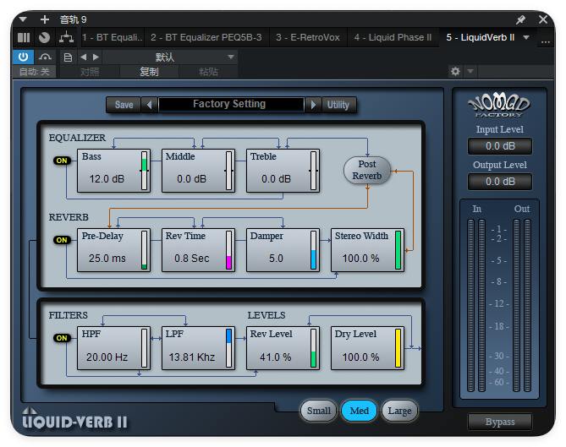Click the Bass 12.0 dB value
The image size is (566, 447).
[x=107, y=179]
